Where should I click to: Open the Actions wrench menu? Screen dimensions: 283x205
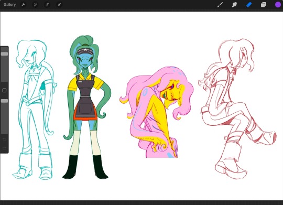coord(23,5)
